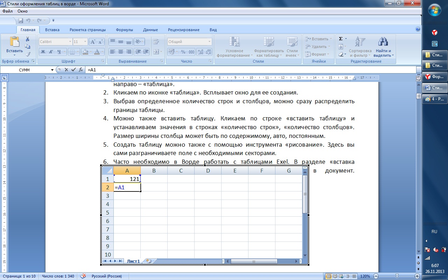This screenshot has height=280, width=448.
Task: Toggle center horizontal alignment
Action: pos(121,52)
